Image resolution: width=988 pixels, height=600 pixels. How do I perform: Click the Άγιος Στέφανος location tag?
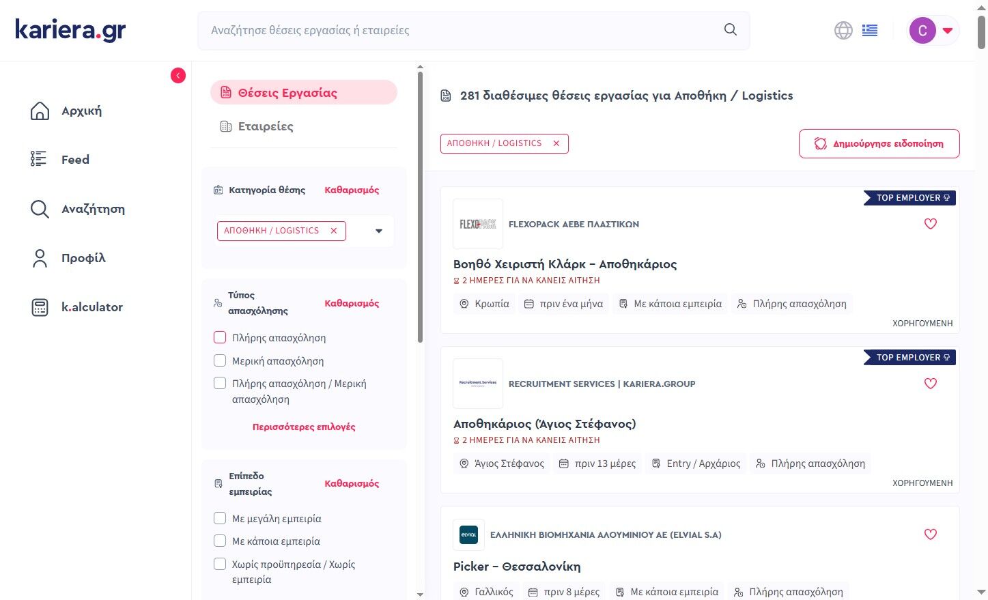point(502,463)
